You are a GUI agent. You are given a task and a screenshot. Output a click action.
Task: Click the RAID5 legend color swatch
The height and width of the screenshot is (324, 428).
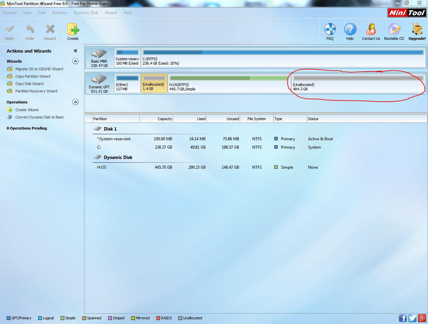[158, 318]
